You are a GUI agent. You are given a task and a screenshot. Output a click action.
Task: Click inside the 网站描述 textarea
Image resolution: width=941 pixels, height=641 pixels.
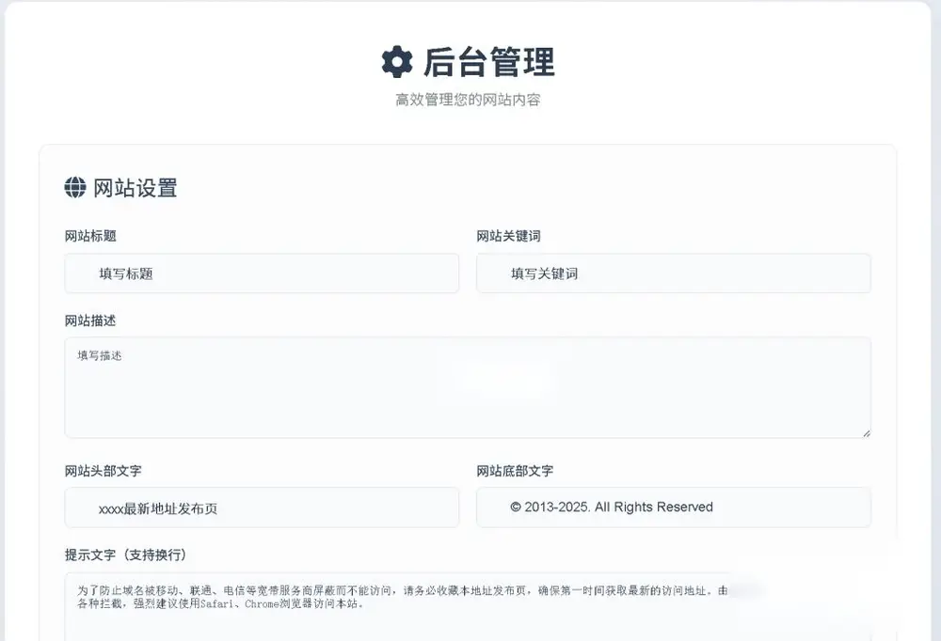pyautogui.click(x=468, y=387)
